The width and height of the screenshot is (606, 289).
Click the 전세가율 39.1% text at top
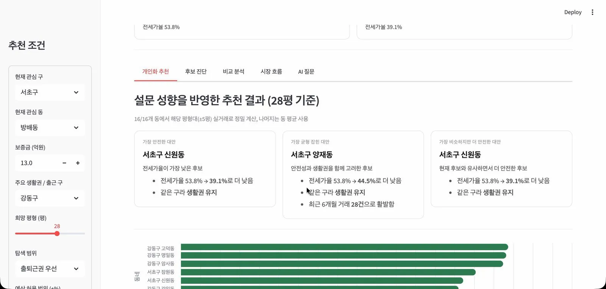[383, 27]
